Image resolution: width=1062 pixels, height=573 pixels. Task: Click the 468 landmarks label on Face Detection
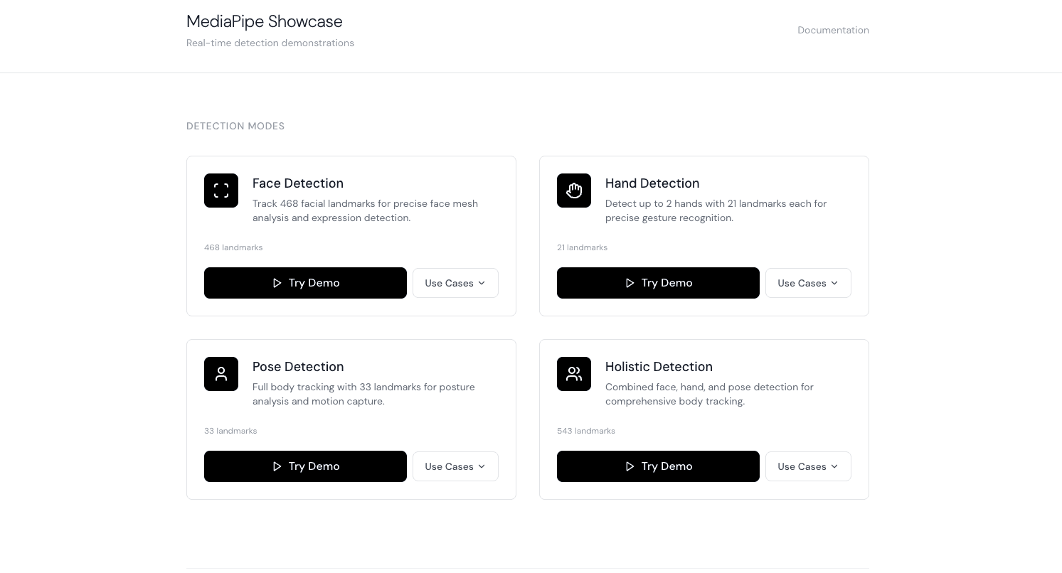pyautogui.click(x=233, y=247)
